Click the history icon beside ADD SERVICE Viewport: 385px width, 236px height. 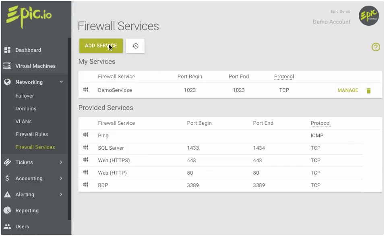(x=135, y=46)
